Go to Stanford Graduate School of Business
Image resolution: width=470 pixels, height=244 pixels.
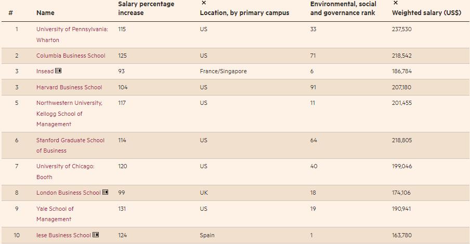(x=70, y=140)
